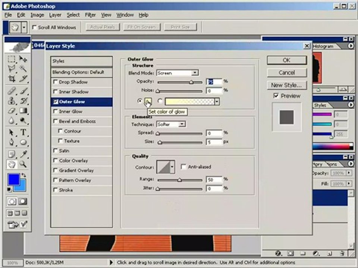Click Cancel in Layer Style dialog
This screenshot has width=358, height=268.
click(286, 73)
